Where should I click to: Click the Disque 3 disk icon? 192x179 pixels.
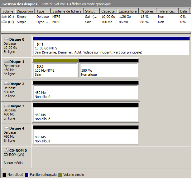(6, 106)
